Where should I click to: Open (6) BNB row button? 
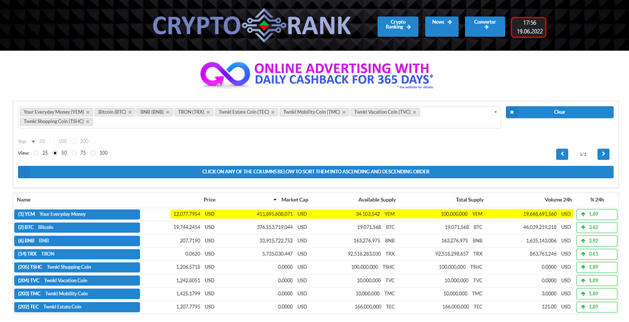pos(77,241)
